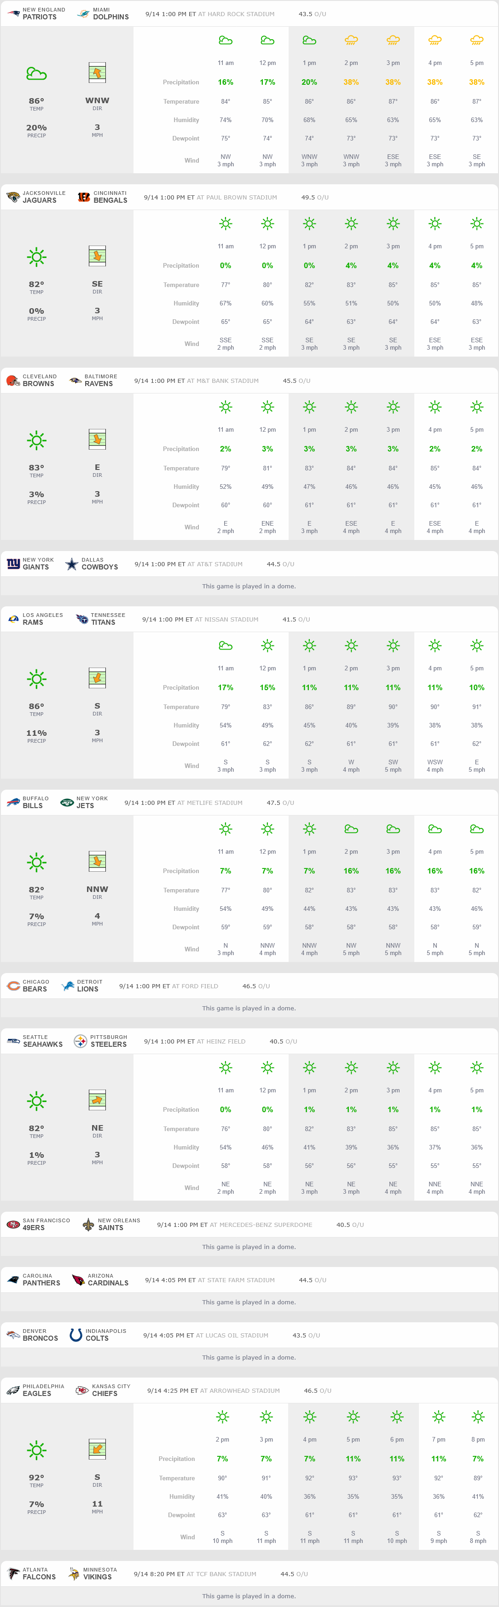Click the Philadelphia Eagles logo
Screen dimensions: 499x1607
coord(13,1390)
